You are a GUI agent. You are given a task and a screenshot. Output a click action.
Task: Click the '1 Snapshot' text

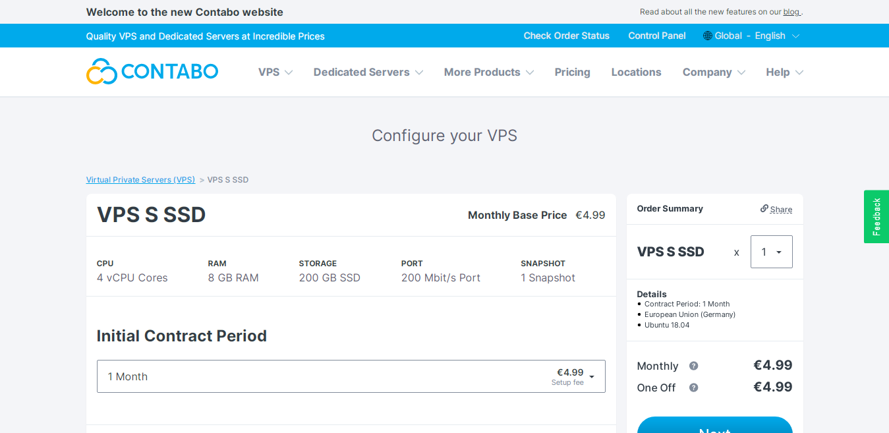pos(548,278)
